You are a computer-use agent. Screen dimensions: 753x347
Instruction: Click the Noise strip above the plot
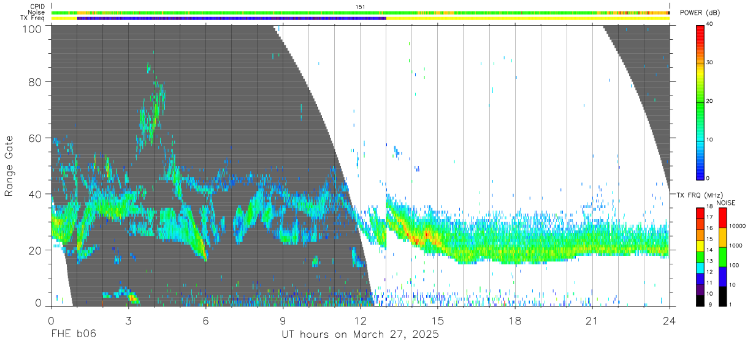point(360,12)
